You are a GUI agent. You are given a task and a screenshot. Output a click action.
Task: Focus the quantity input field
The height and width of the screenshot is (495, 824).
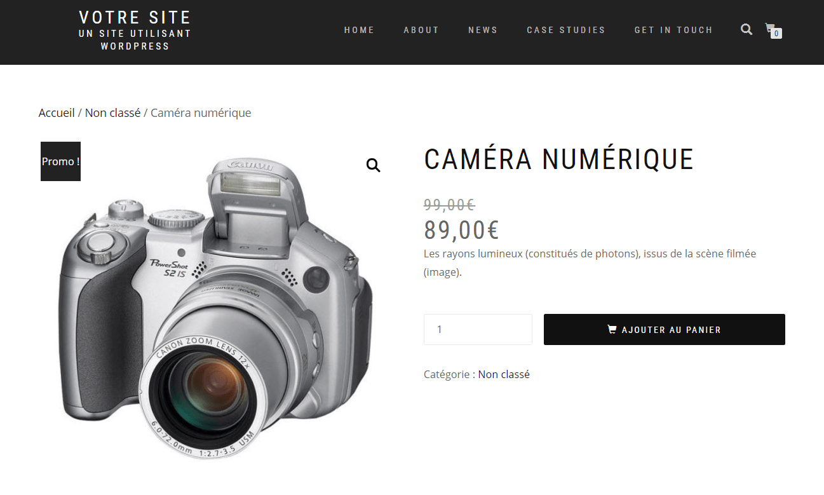tap(478, 330)
